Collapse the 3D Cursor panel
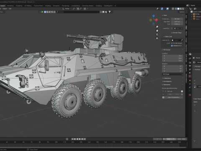 [166, 50]
